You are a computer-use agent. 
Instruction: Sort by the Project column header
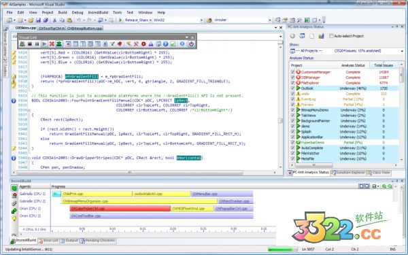coord(313,65)
